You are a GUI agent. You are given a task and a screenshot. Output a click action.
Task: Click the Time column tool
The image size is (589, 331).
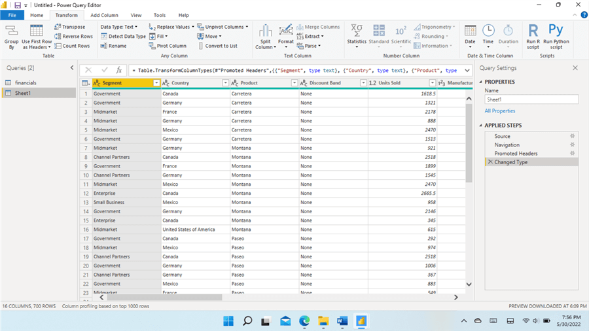click(488, 37)
